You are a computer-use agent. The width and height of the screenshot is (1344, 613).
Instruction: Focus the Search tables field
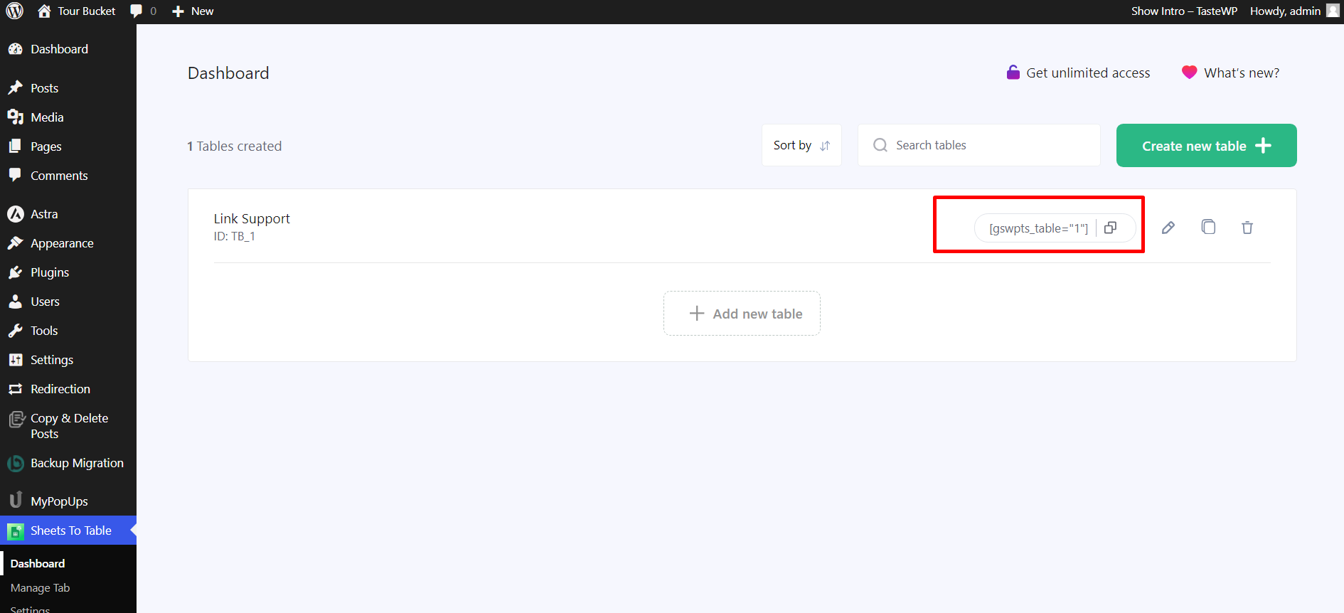click(978, 145)
